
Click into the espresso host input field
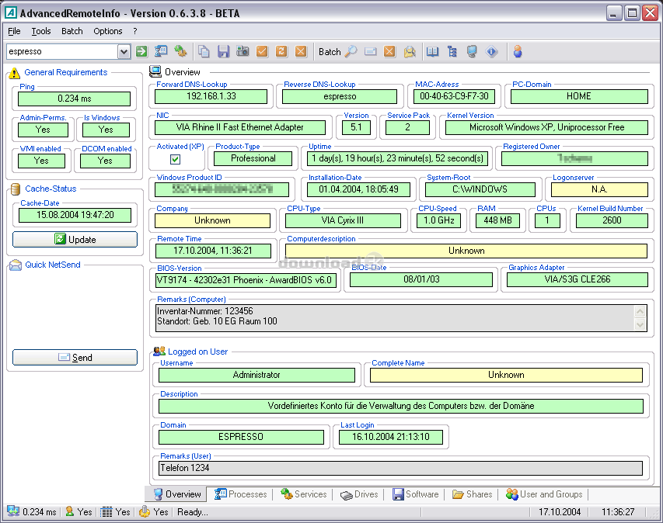pos(63,51)
